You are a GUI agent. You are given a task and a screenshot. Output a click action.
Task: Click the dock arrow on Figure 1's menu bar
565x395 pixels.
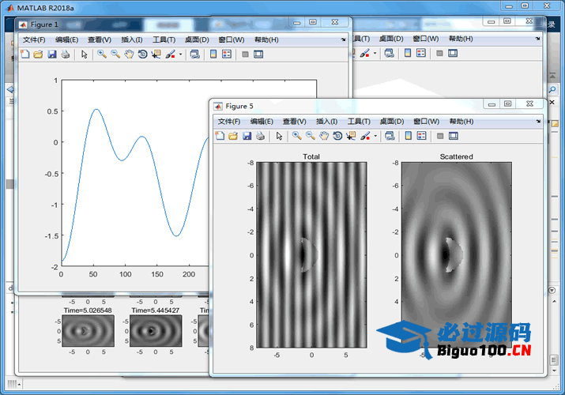pos(344,39)
